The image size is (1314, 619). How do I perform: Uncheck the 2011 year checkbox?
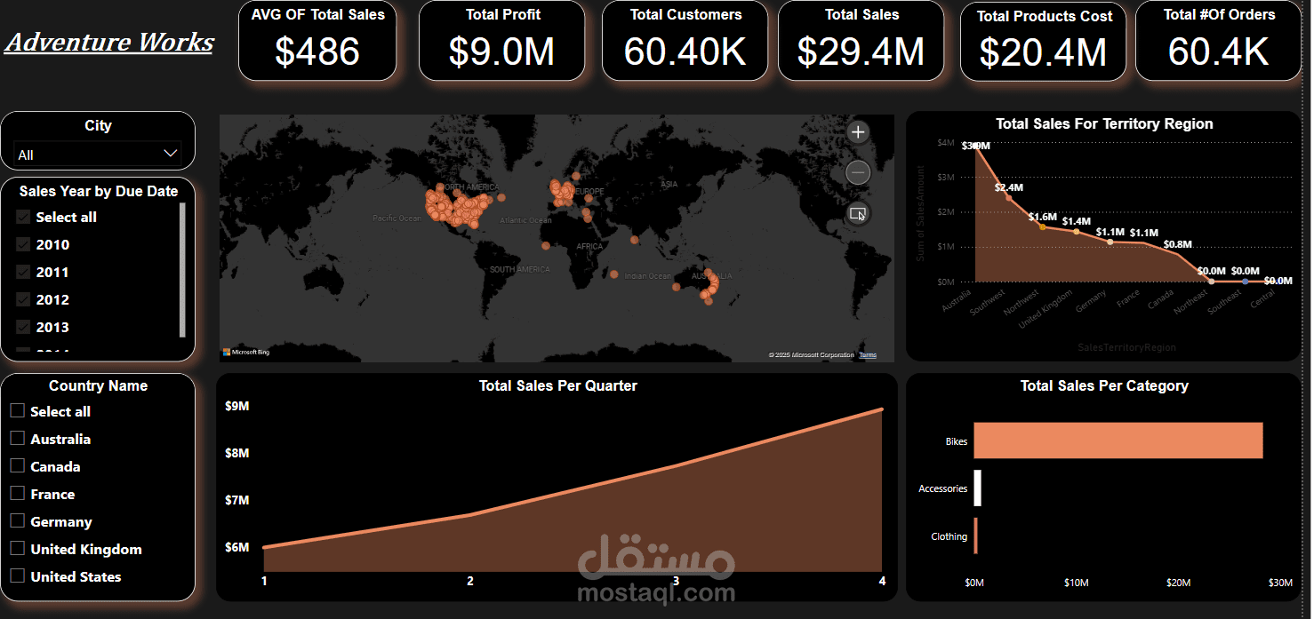click(x=23, y=273)
